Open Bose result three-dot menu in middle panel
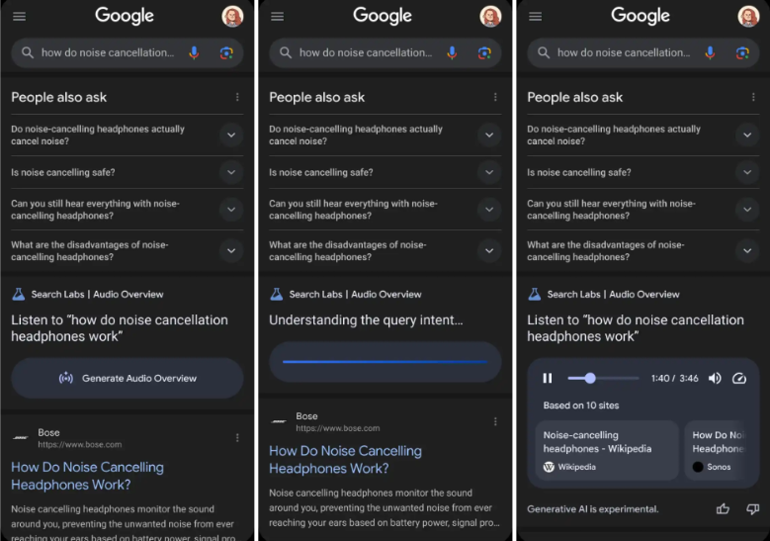The width and height of the screenshot is (770, 541). pyautogui.click(x=495, y=421)
